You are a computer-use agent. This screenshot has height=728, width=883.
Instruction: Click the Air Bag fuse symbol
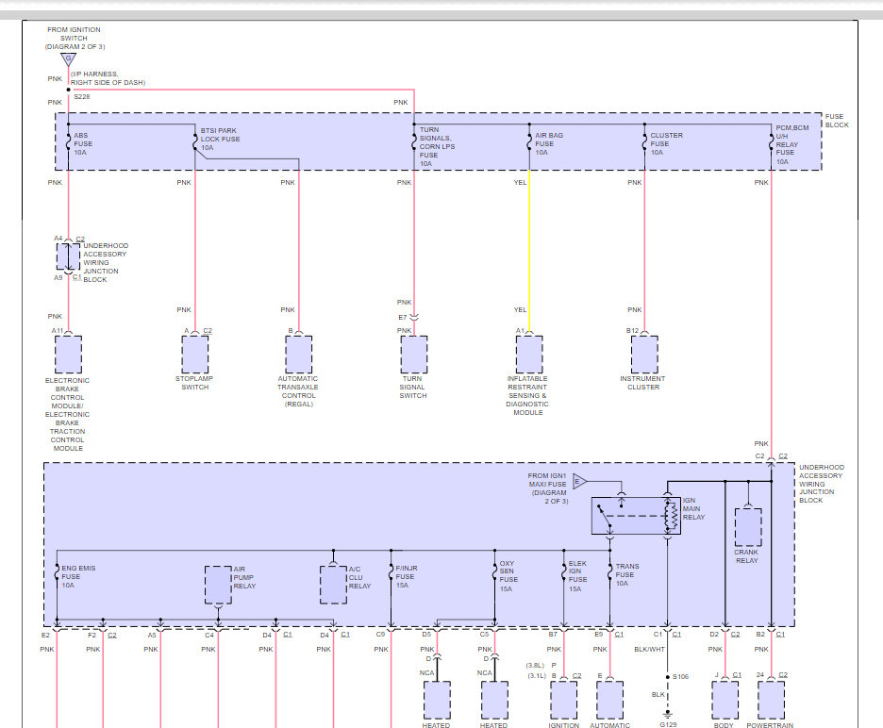(528, 141)
